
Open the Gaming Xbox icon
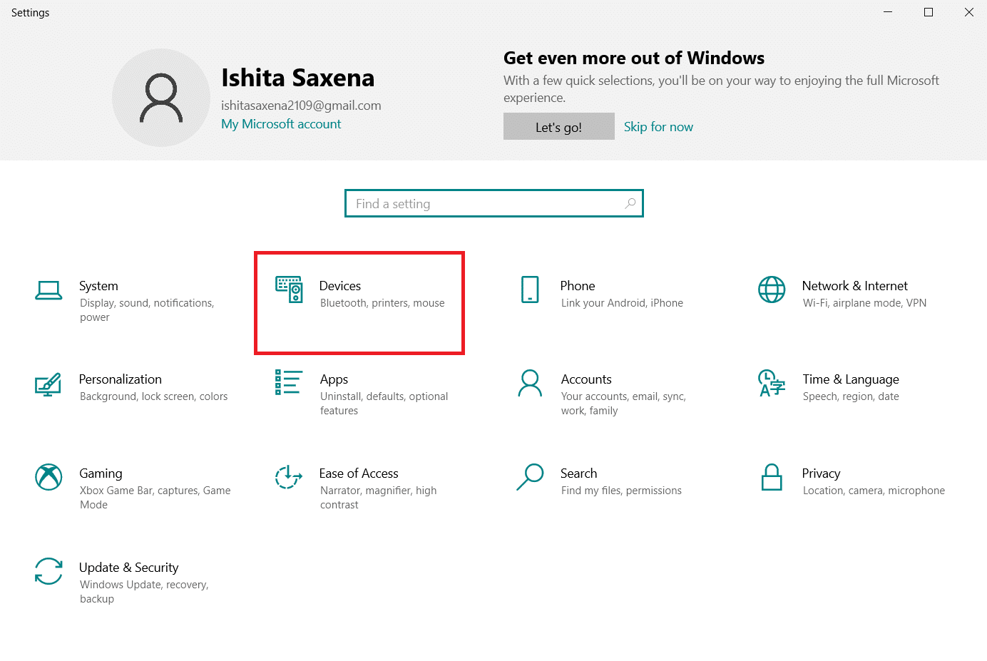tap(48, 477)
